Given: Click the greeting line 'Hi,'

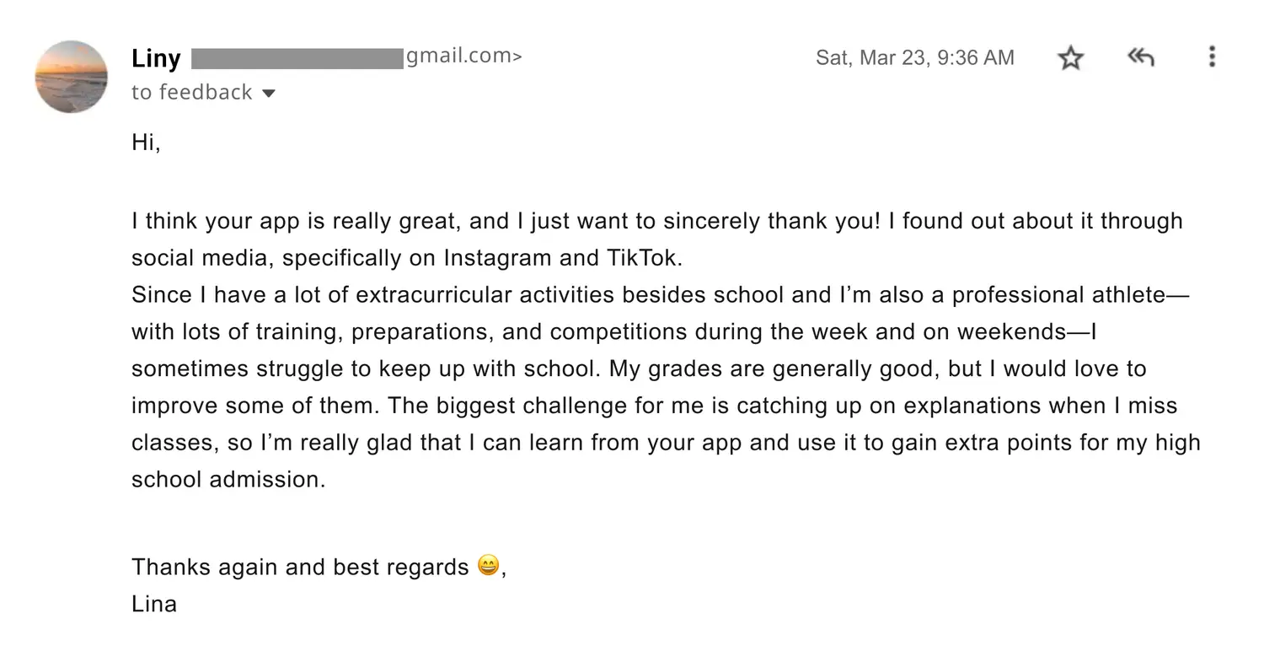Looking at the screenshot, I should point(145,142).
